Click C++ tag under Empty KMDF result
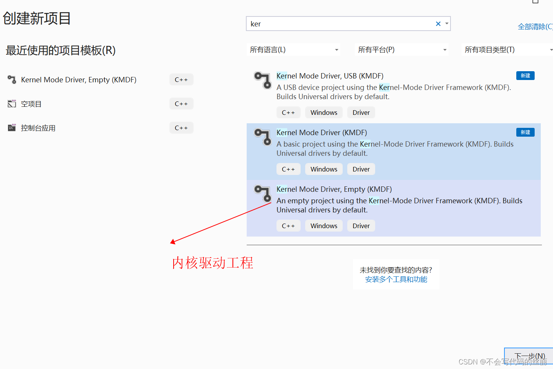Viewport: 553px width, 369px height. [x=288, y=226]
